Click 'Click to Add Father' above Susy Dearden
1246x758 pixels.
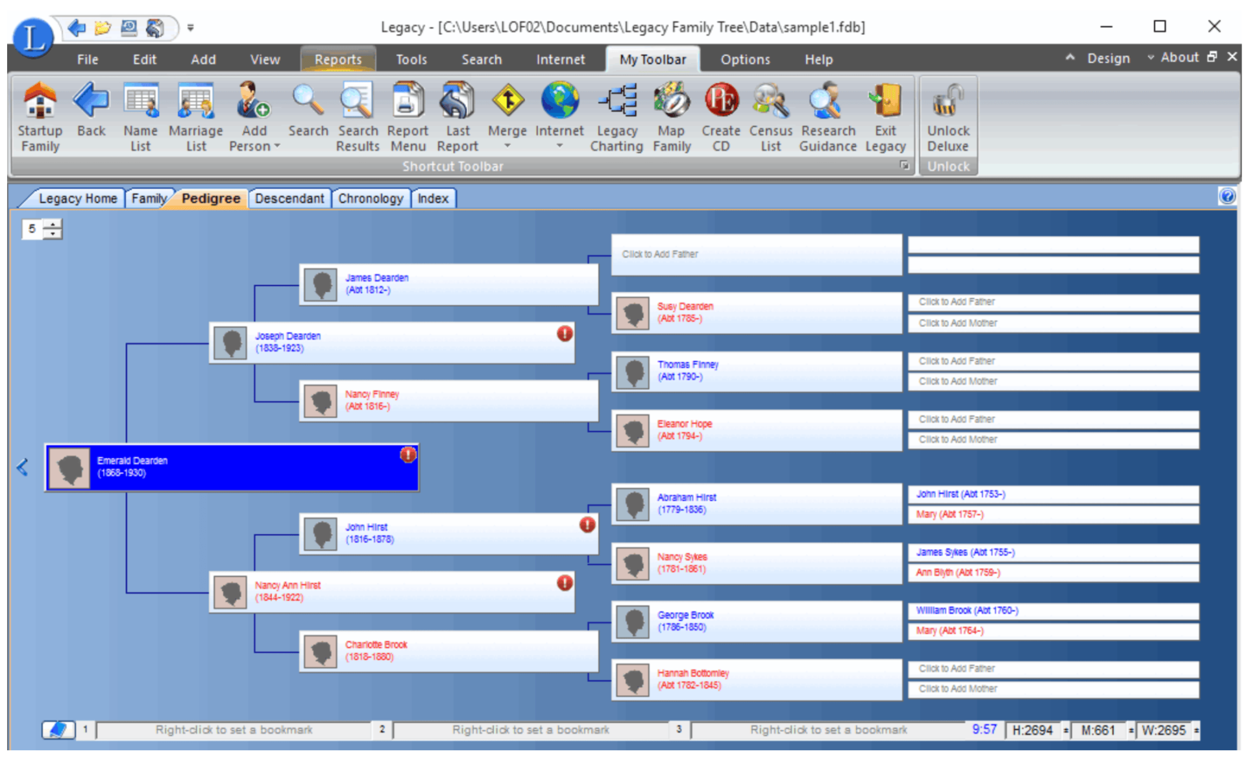pos(757,254)
